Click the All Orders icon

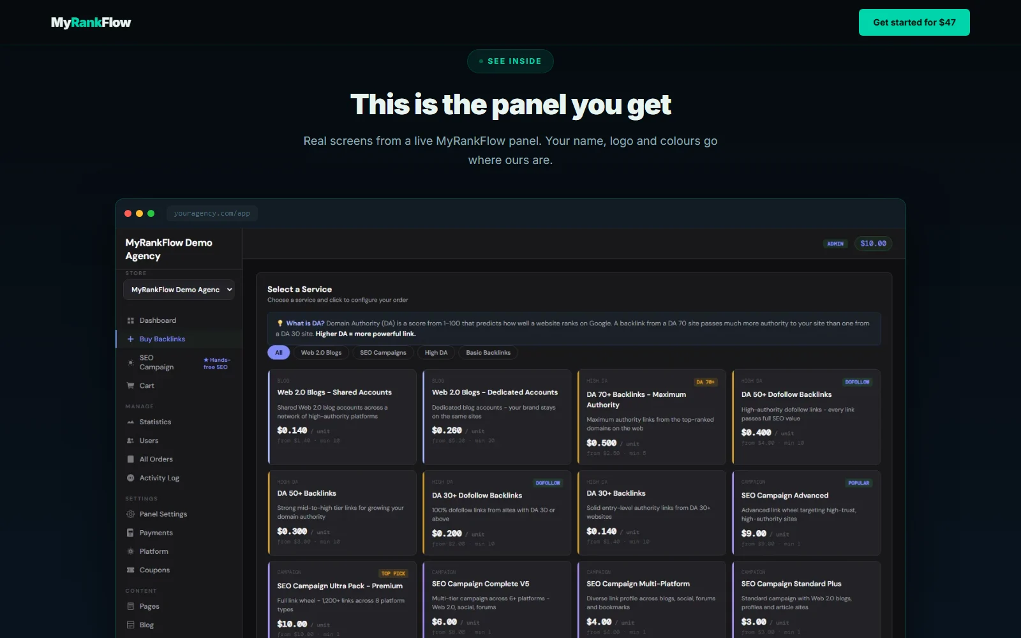click(130, 459)
